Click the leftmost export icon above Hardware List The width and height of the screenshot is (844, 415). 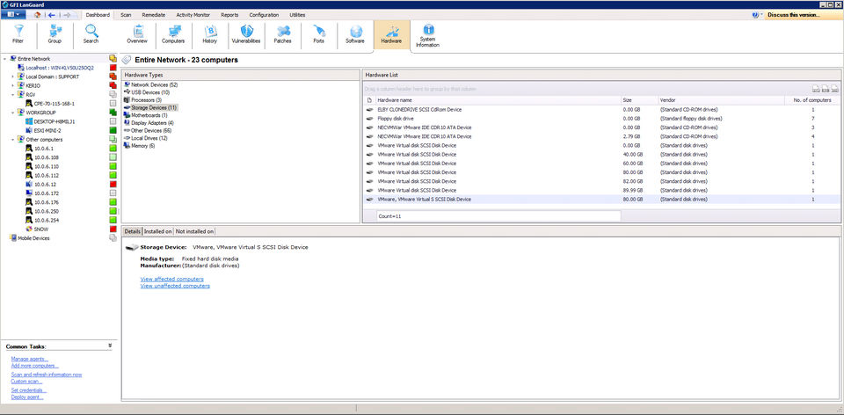pos(816,88)
